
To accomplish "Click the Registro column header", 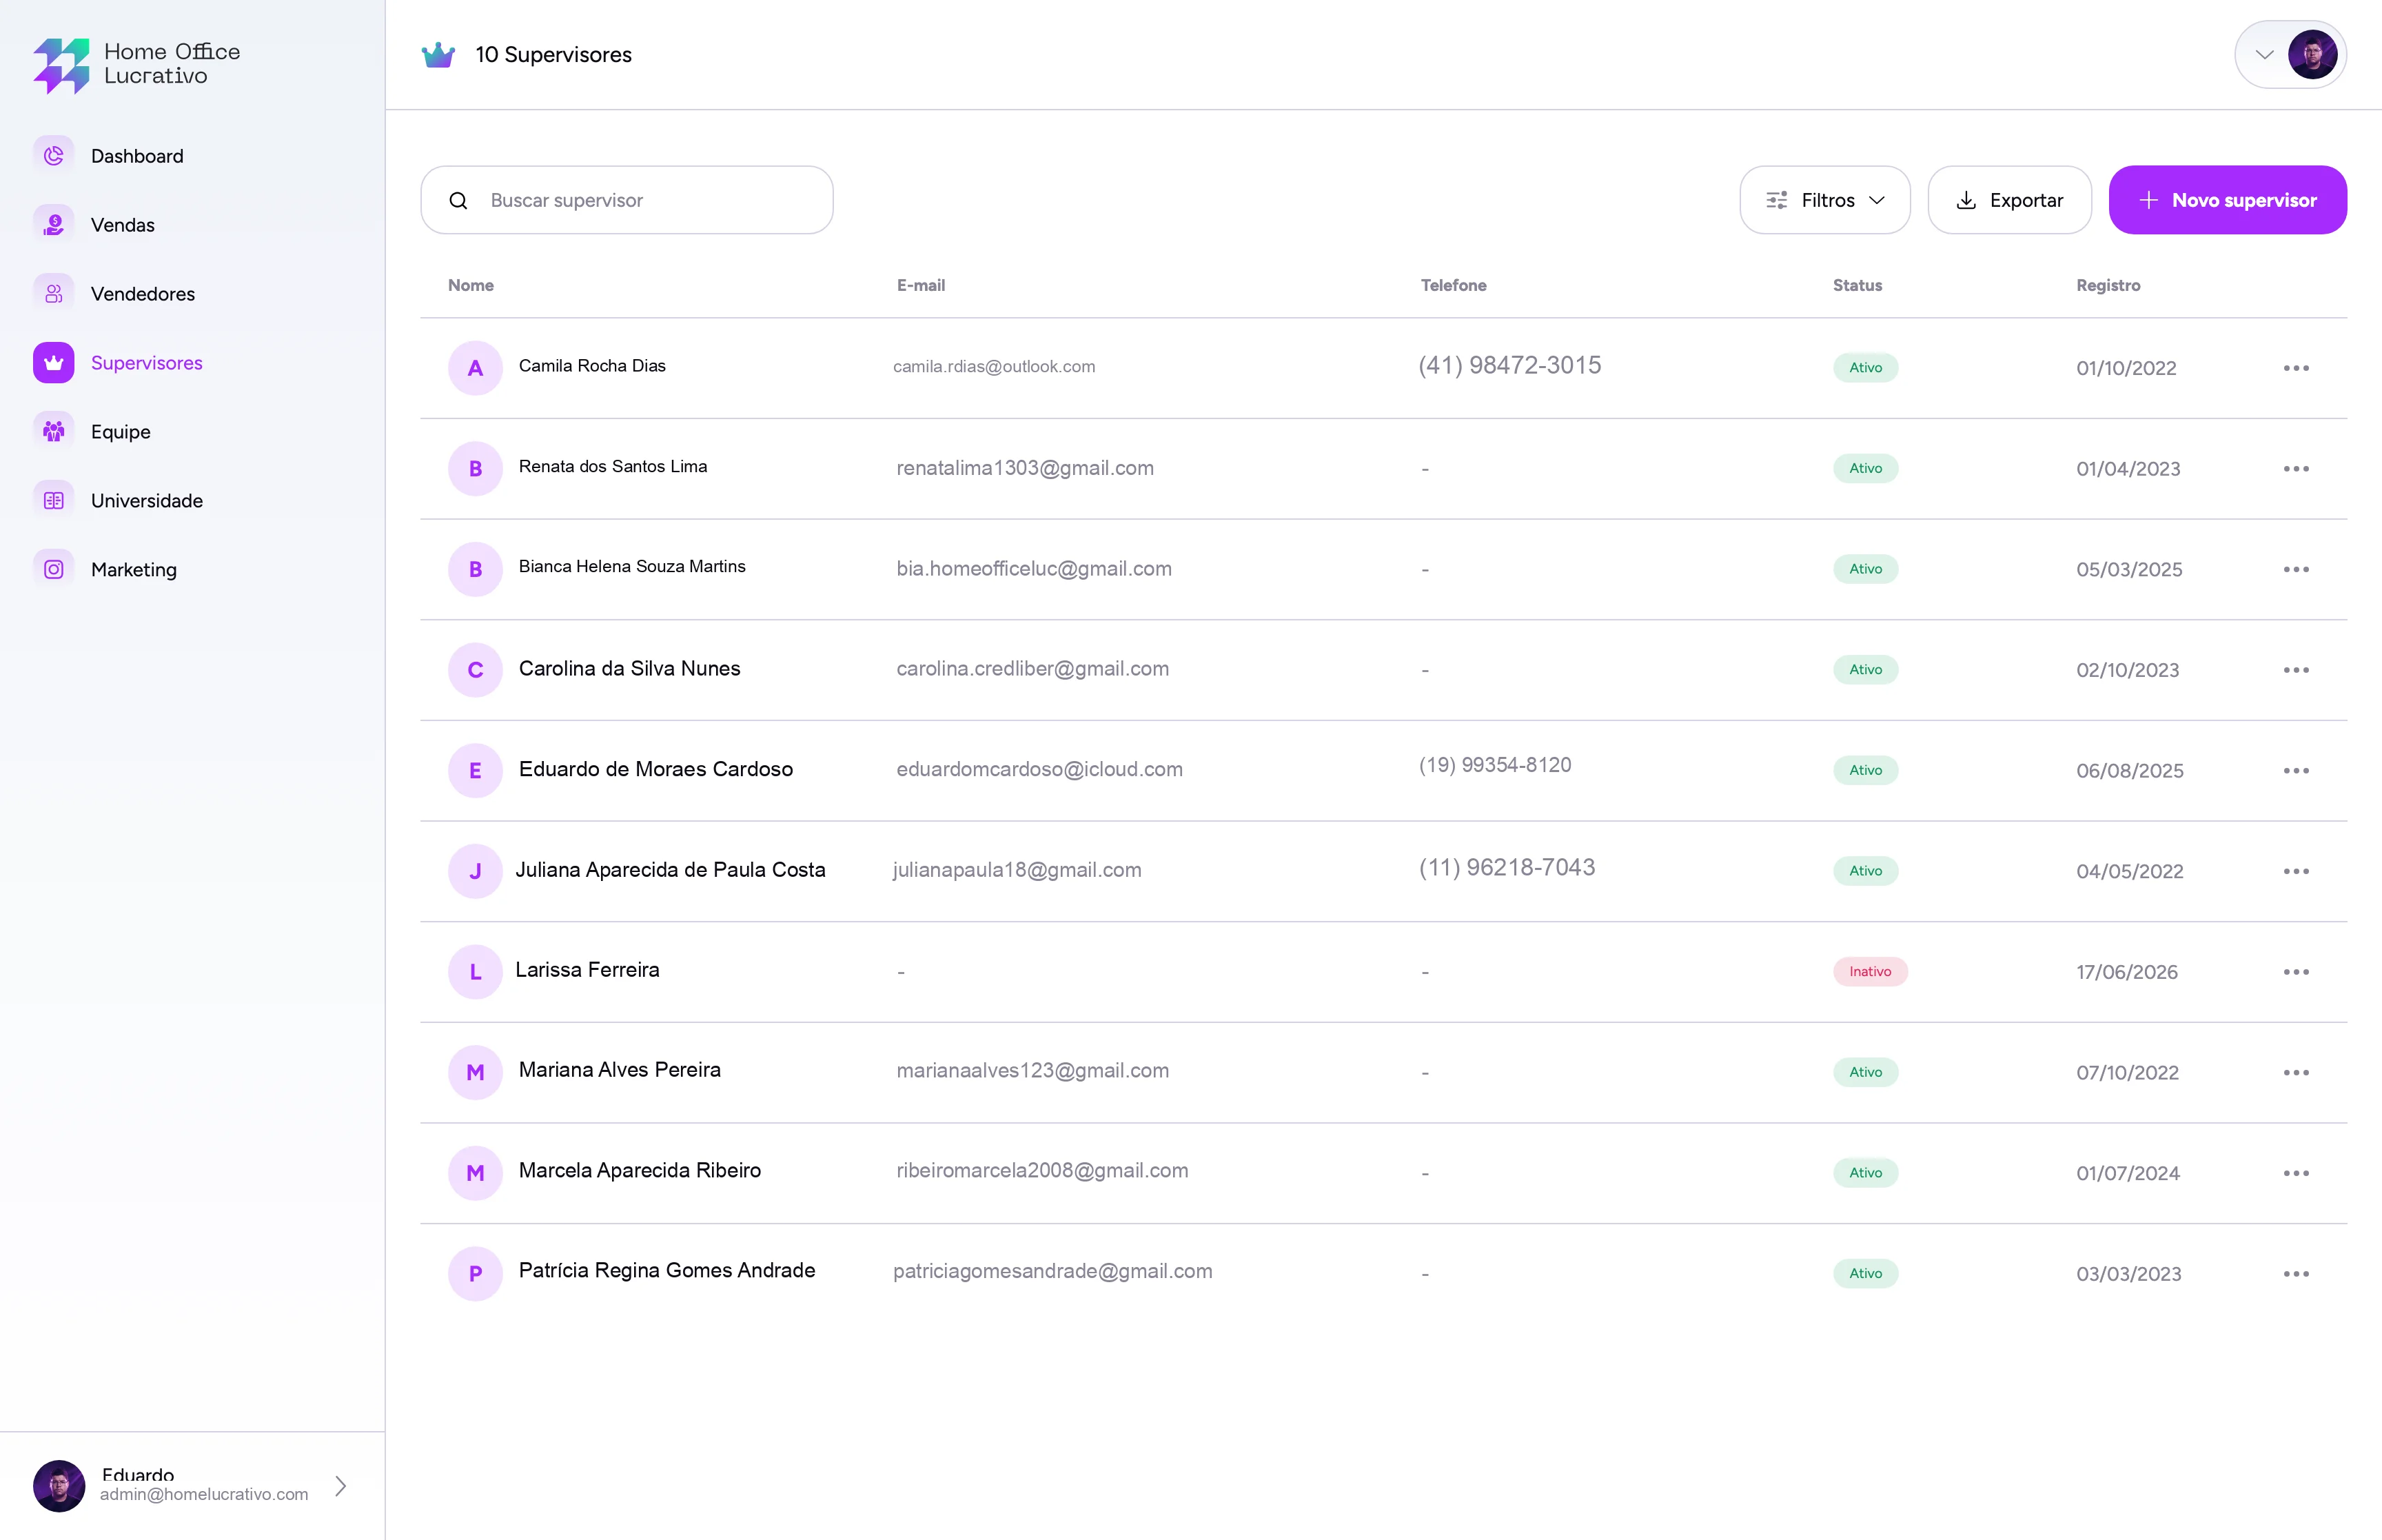I will 2108,285.
